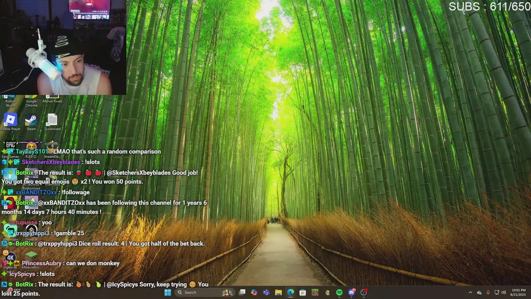Open the Scrutinized text file icon
531x299 pixels.
point(52,122)
